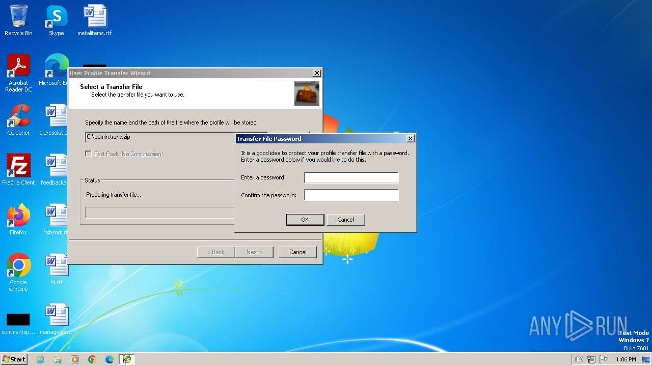This screenshot has height=366, width=652.
Task: Click the wizard's Next button
Action: 254,252
